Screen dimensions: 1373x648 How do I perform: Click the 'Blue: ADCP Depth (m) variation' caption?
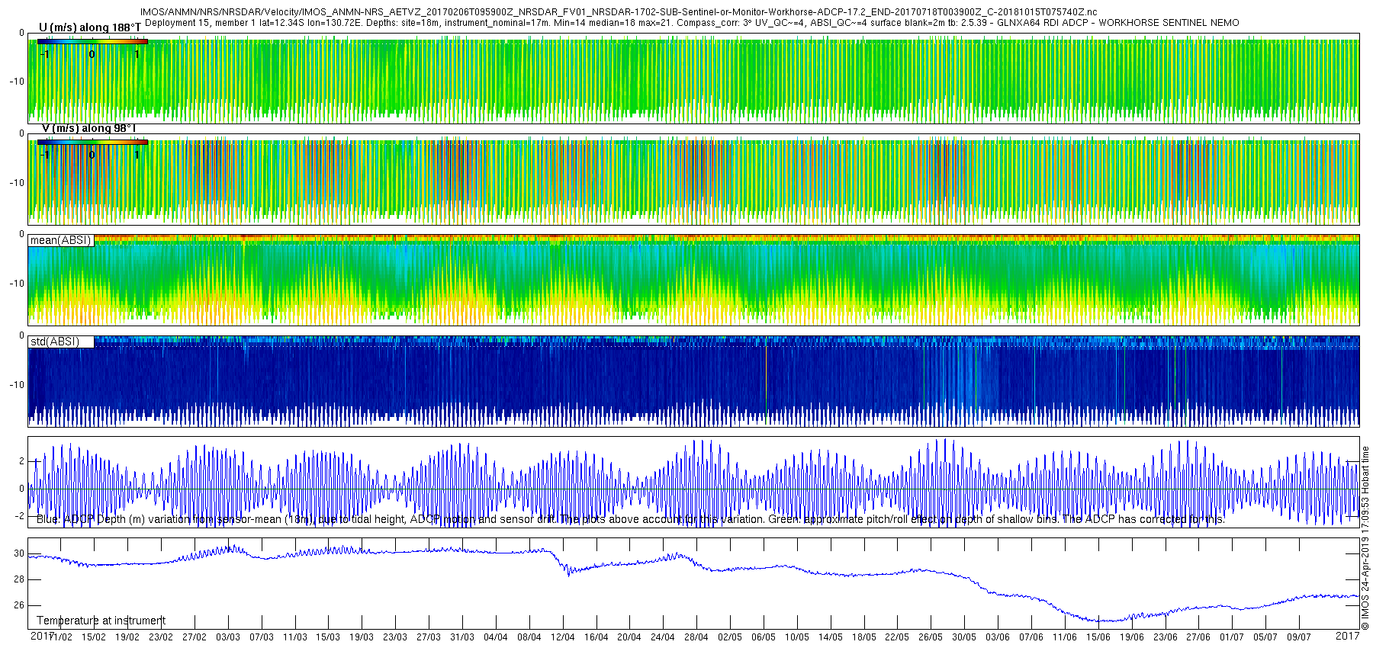point(631,519)
